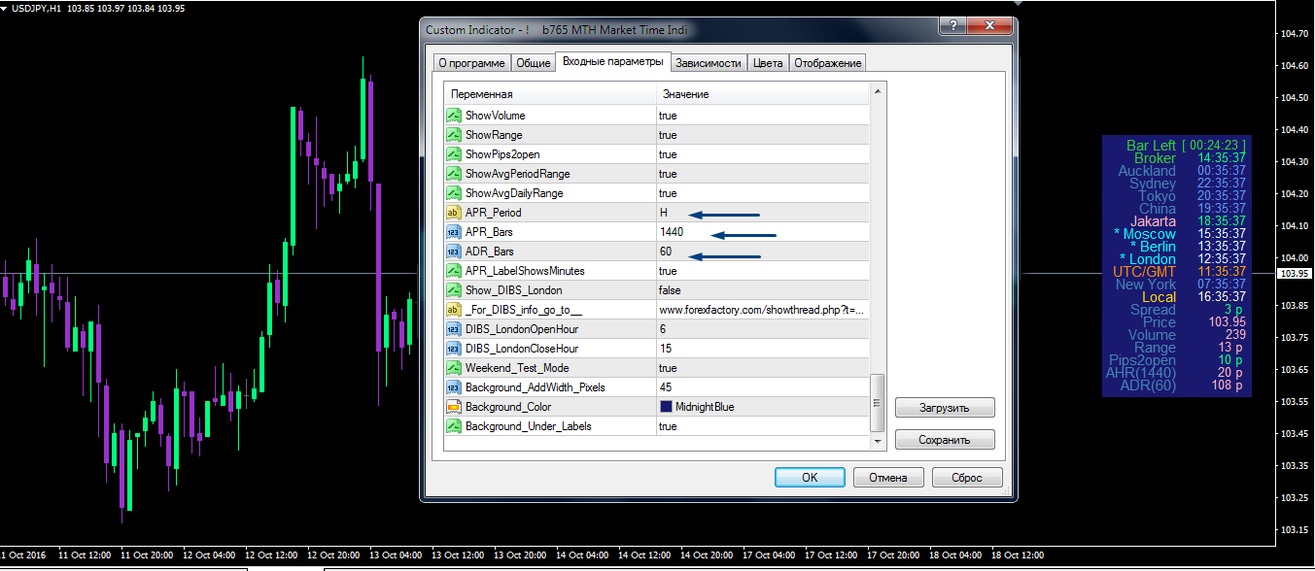The height and width of the screenshot is (571, 1315).
Task: Pick the MidnightBlue background color swatch
Action: tap(667, 407)
